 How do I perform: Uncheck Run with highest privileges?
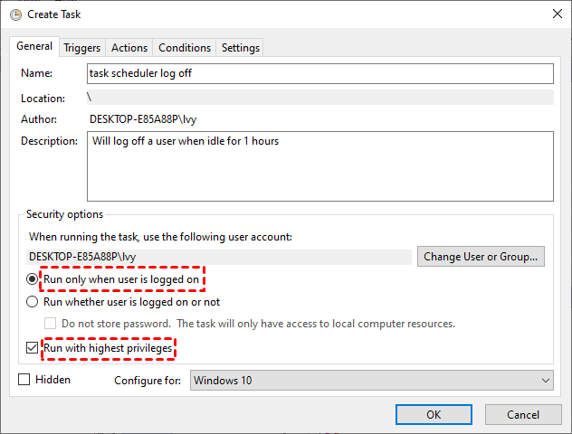[x=33, y=347]
